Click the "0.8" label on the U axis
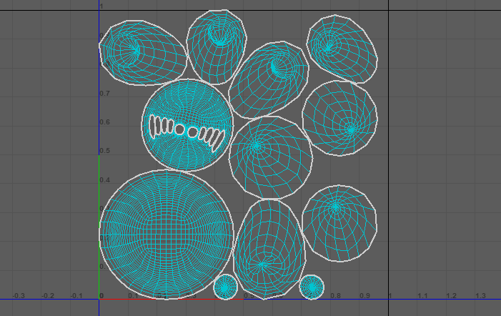This screenshot has width=501, height=316. [335, 296]
